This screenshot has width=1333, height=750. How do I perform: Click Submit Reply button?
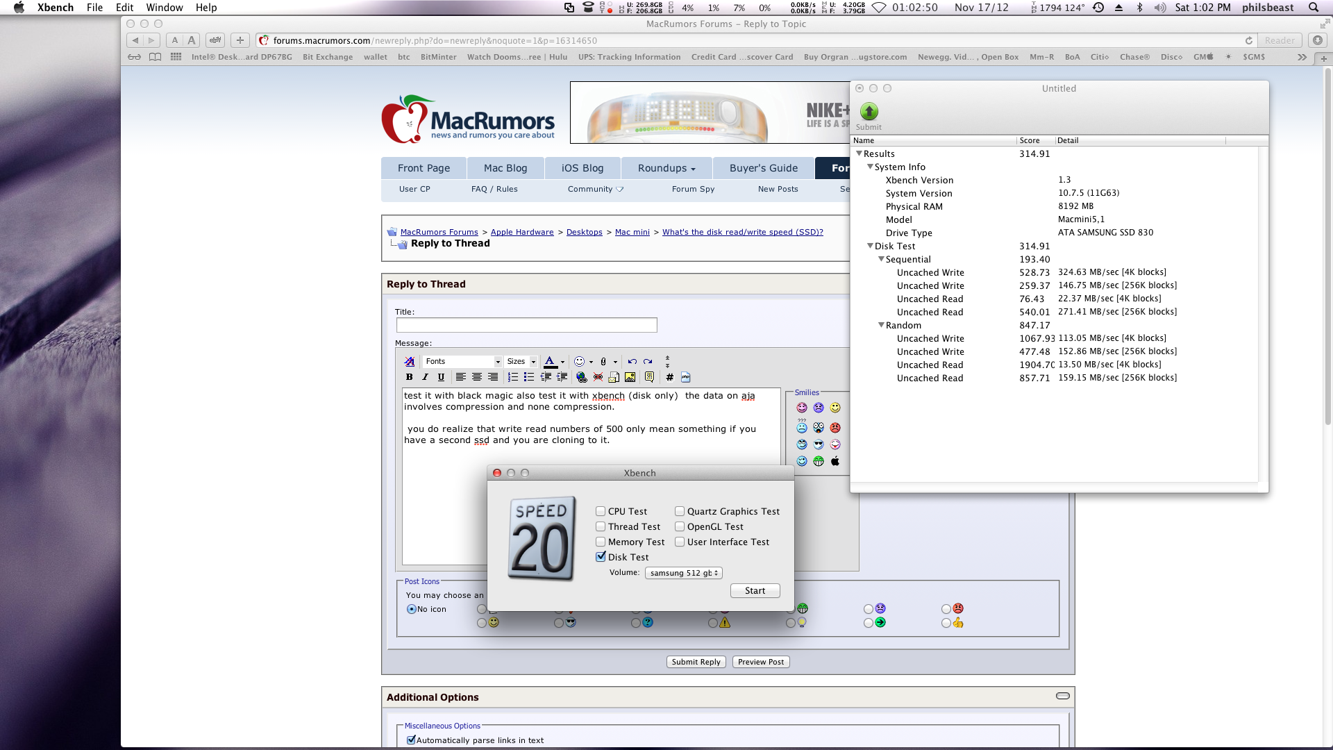coord(696,662)
